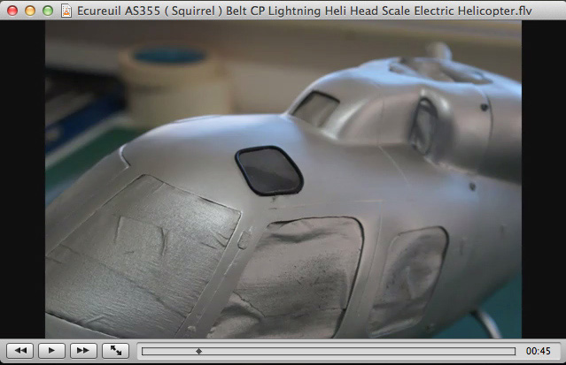The height and width of the screenshot is (365, 566).
Task: Click the fast-forward playback button
Action: click(x=83, y=351)
